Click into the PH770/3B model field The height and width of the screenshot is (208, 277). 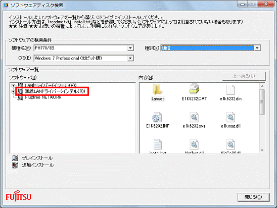click(x=81, y=48)
